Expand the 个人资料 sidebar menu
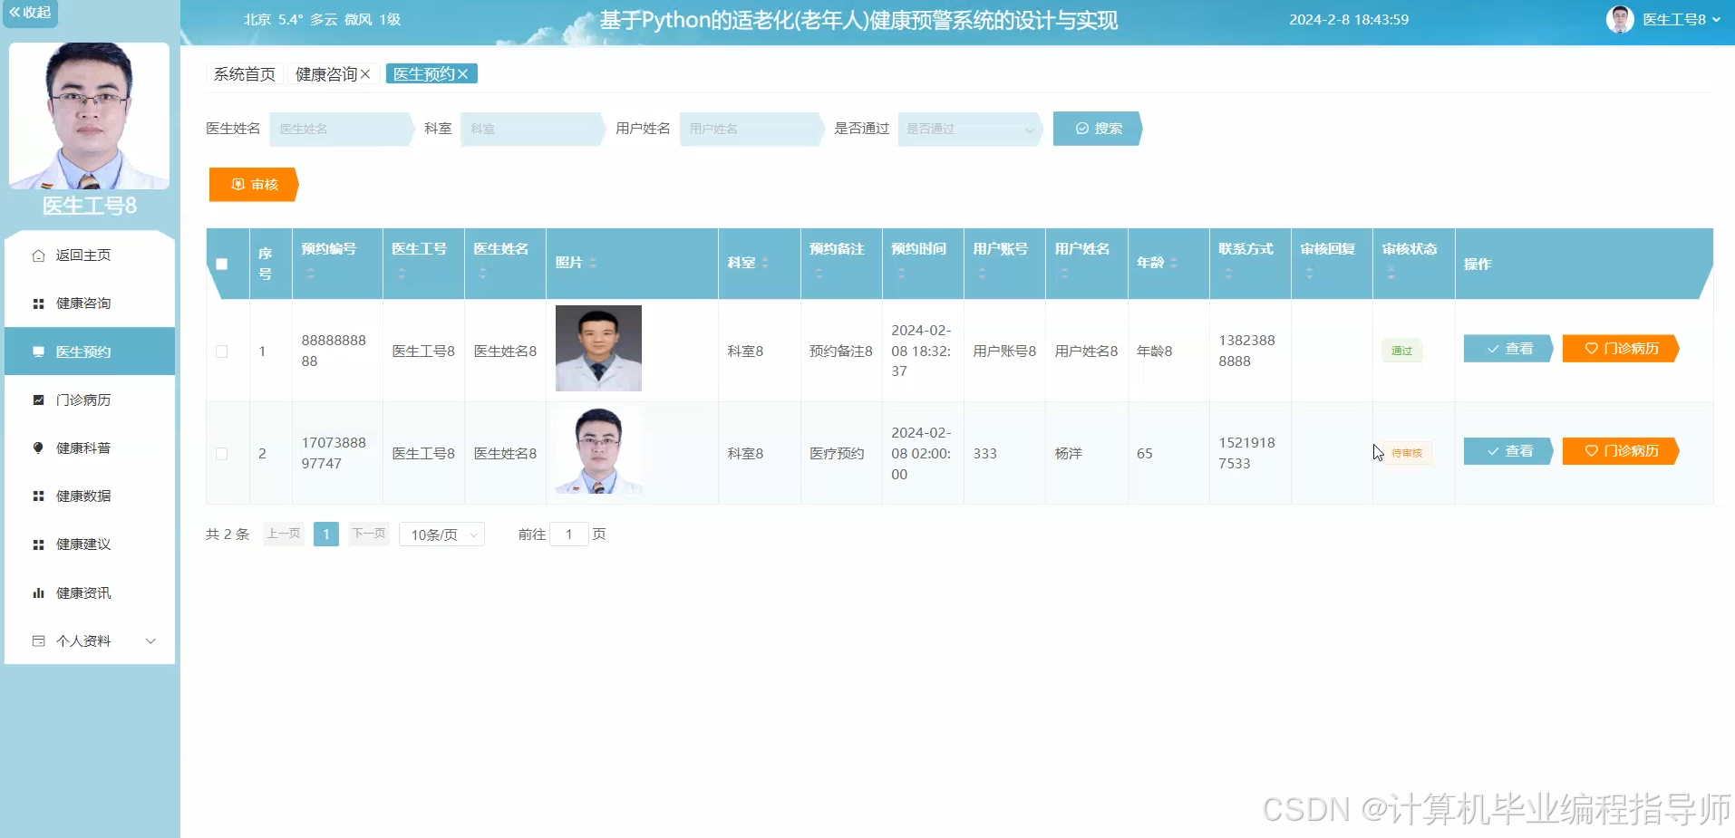Viewport: 1735px width, 838px height. pyautogui.click(x=88, y=641)
